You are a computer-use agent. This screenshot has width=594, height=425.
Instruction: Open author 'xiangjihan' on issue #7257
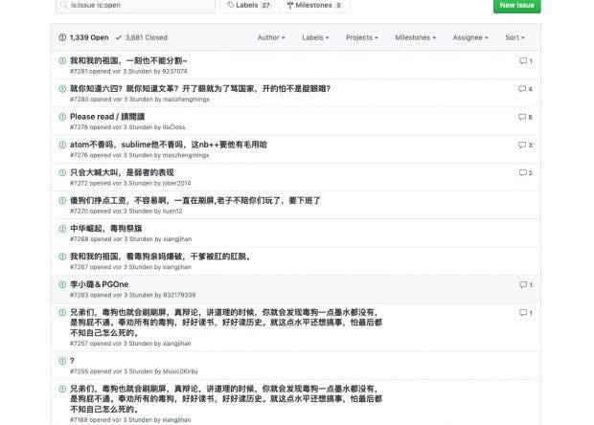tap(176, 344)
